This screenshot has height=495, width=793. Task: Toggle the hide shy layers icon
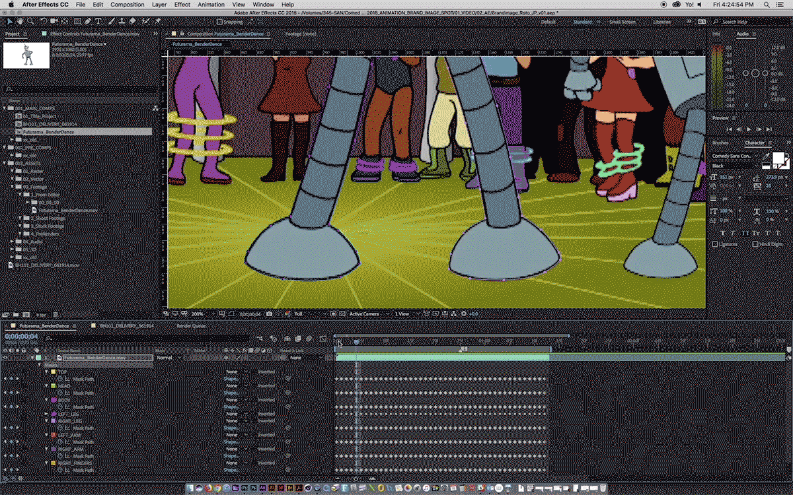coord(287,339)
